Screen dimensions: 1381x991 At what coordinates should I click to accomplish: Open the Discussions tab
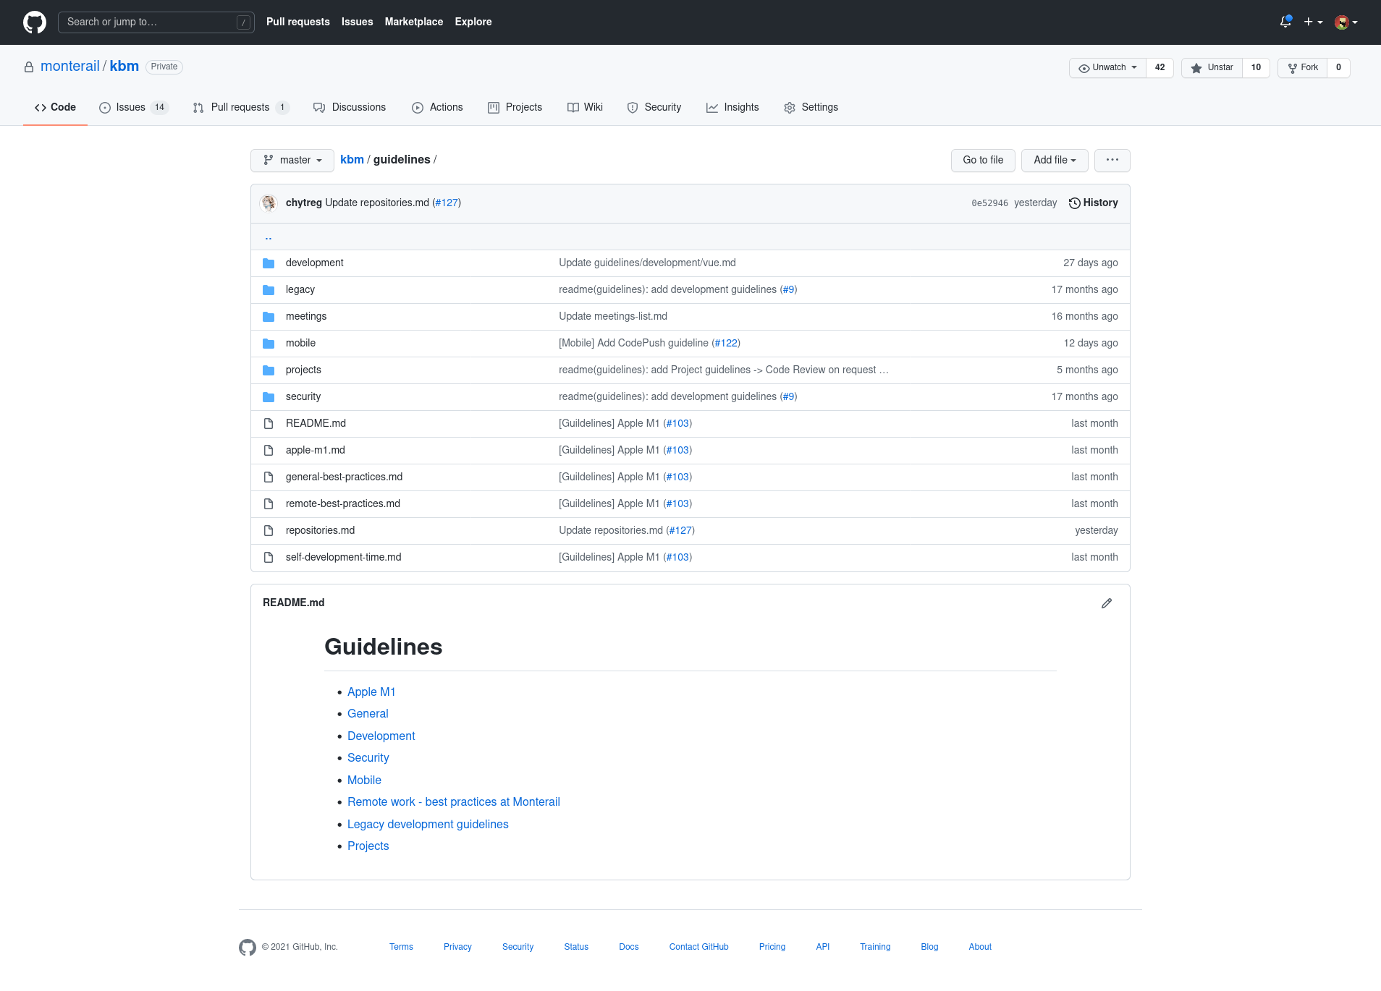(350, 107)
